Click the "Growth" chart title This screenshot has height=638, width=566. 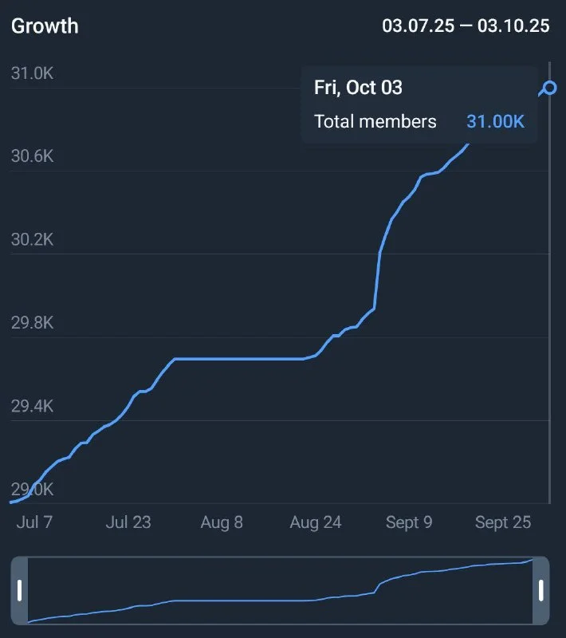pyautogui.click(x=45, y=26)
